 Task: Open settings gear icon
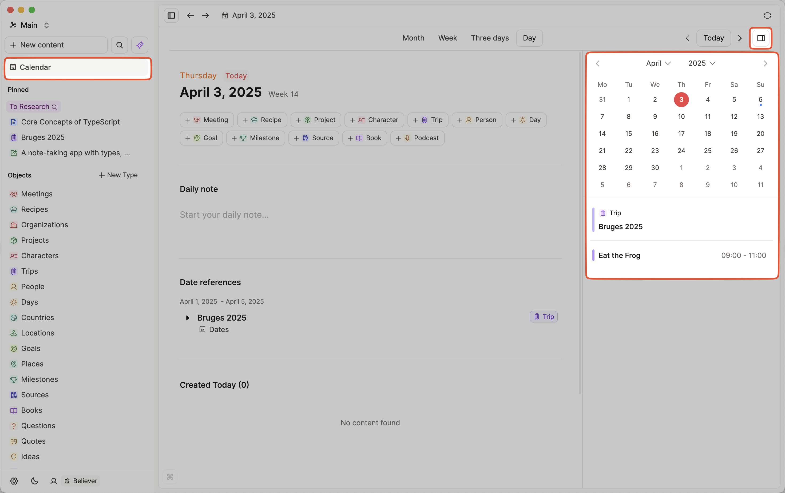coord(14,481)
